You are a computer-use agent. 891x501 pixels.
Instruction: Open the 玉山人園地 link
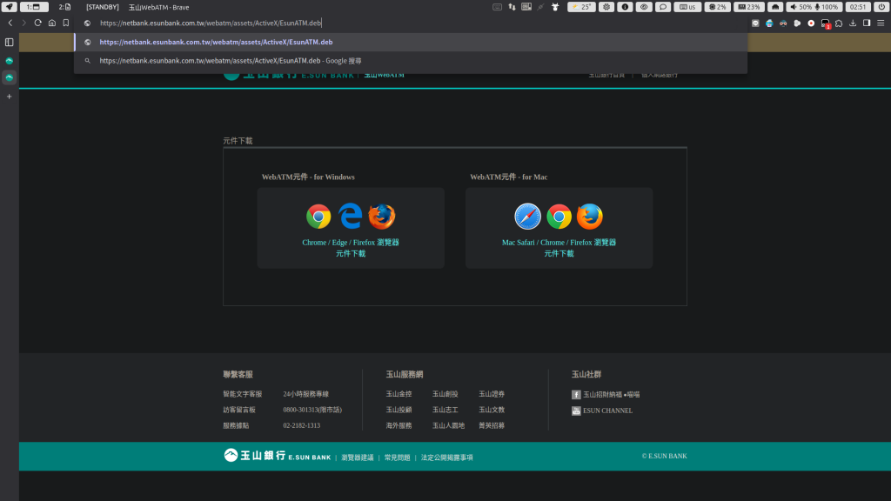[x=448, y=425]
